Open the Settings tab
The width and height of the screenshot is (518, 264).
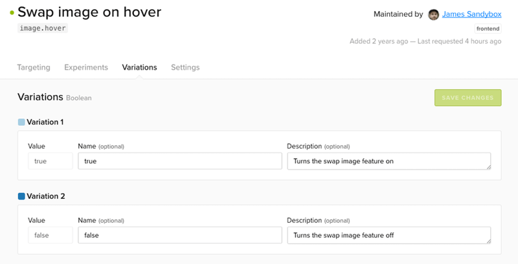(185, 67)
